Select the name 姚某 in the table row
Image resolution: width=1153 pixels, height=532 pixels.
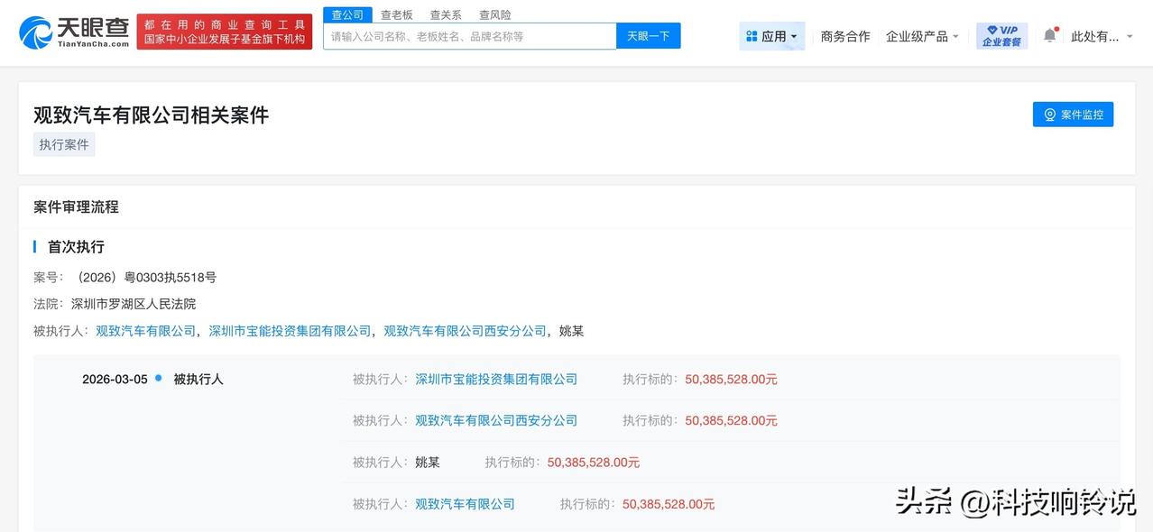[x=428, y=462]
